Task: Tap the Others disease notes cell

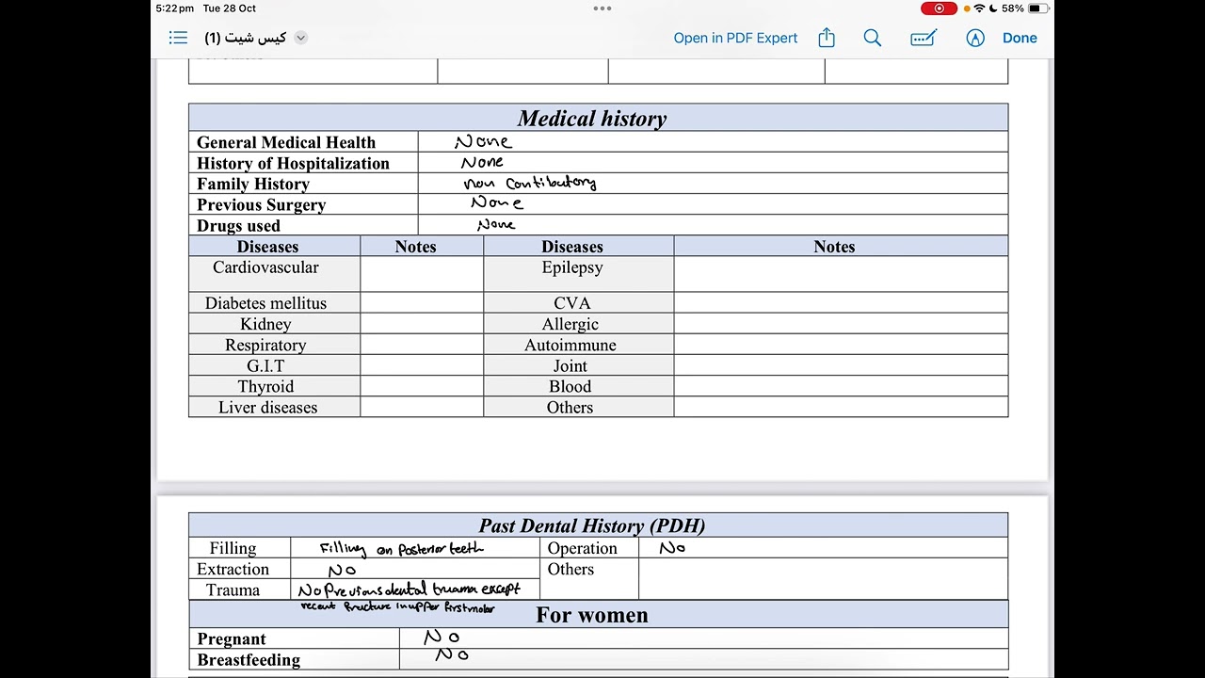Action: (x=841, y=406)
